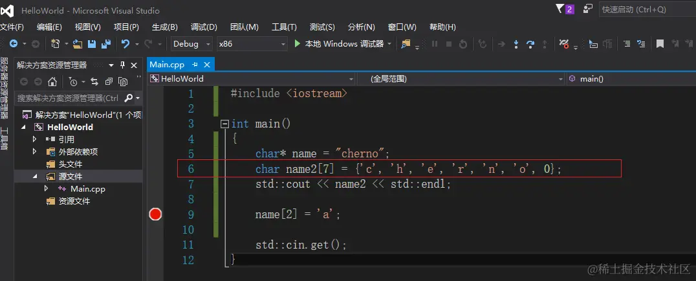696x281 pixels.
Task: Toggle the red breakpoint on line 9
Action: [155, 215]
